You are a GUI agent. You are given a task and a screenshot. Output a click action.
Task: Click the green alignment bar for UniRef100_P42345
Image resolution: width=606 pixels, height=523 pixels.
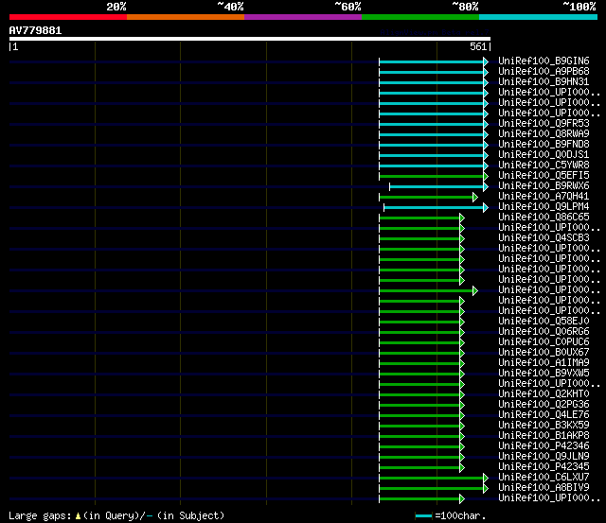pyautogui.click(x=419, y=468)
